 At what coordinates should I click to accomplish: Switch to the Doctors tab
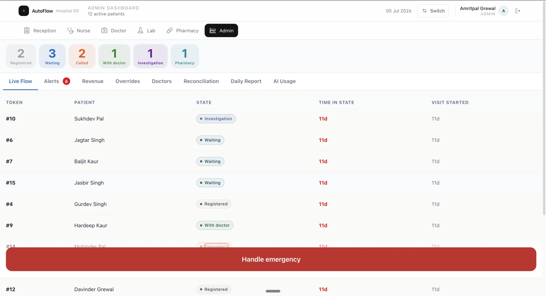click(x=162, y=81)
